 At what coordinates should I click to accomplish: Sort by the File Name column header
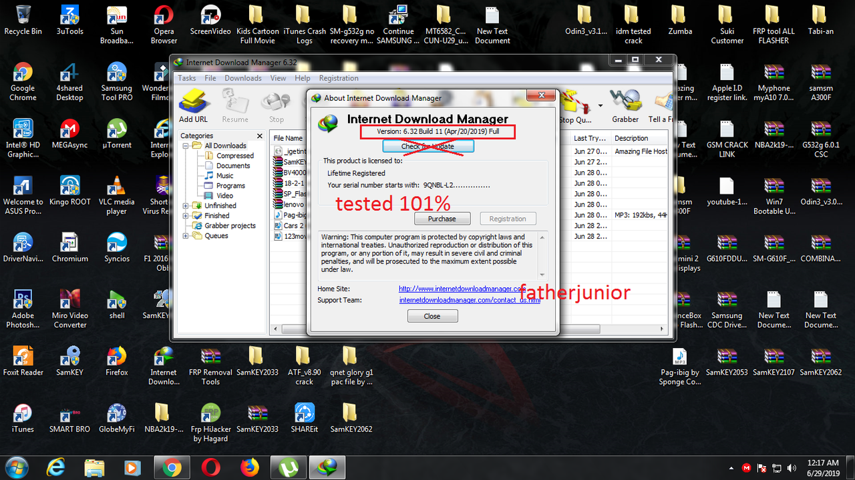[288, 138]
